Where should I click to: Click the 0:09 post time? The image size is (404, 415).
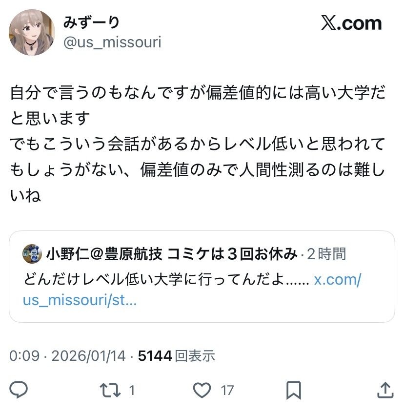(24, 355)
